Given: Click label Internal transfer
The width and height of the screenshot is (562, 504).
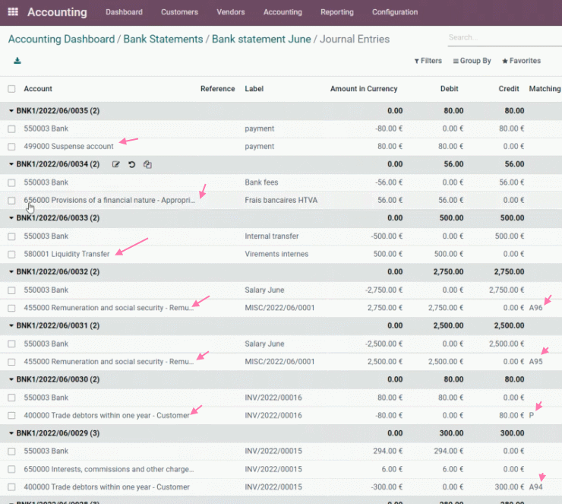Looking at the screenshot, I should coord(272,236).
